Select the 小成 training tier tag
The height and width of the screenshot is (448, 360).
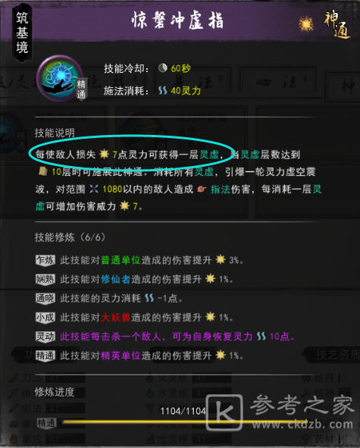coord(45,318)
